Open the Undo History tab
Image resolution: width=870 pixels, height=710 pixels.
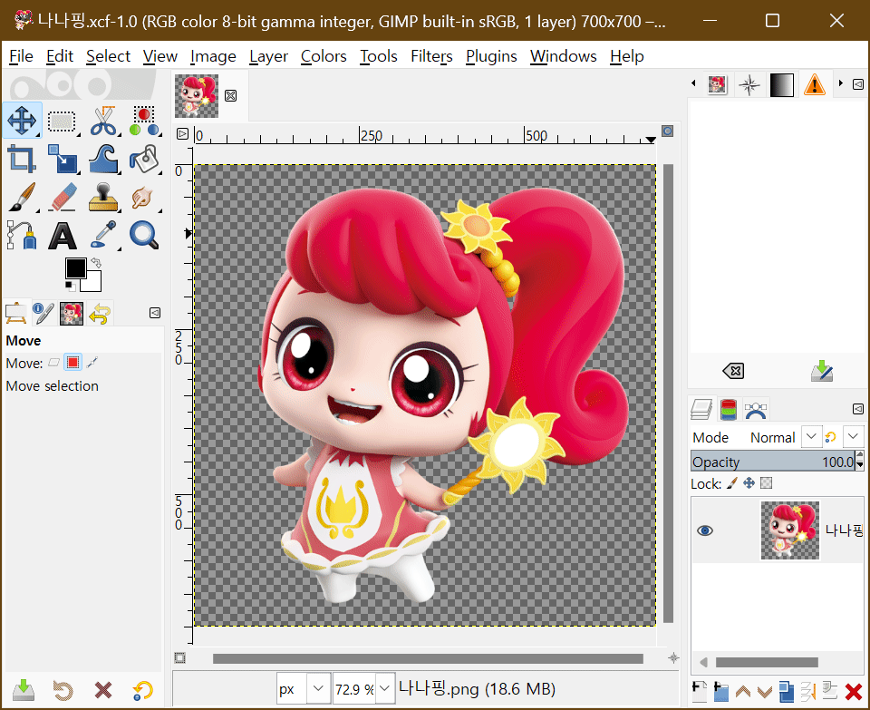point(100,313)
